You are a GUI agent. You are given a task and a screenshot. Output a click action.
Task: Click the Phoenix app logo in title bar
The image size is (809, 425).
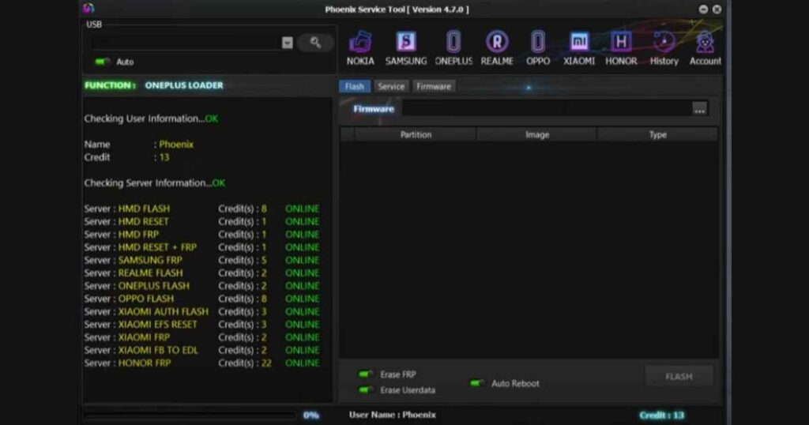(88, 8)
